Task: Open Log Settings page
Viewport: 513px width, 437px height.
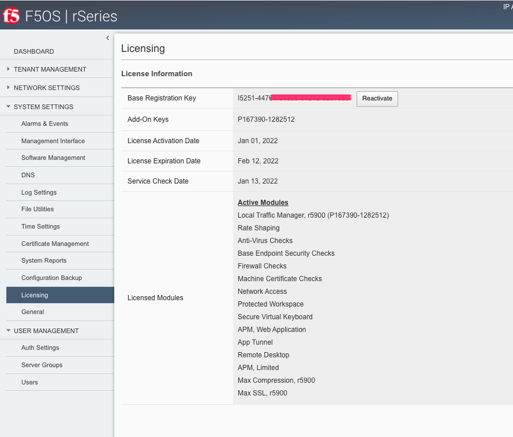Action: point(39,192)
